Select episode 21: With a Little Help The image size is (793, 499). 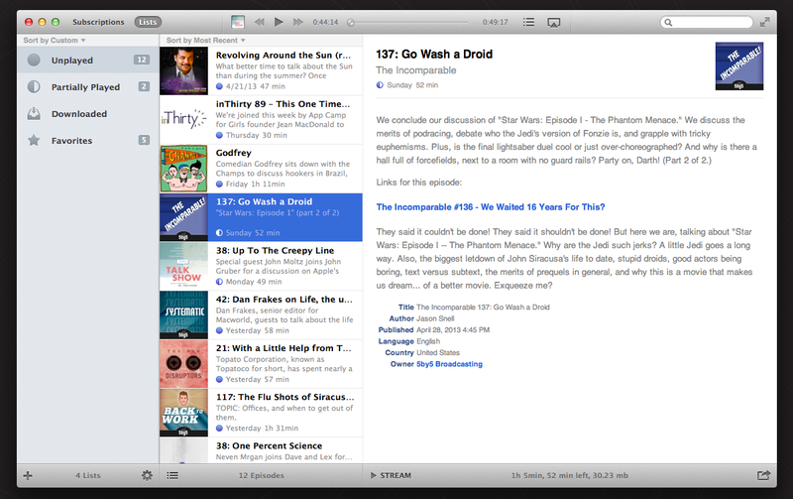click(x=261, y=364)
